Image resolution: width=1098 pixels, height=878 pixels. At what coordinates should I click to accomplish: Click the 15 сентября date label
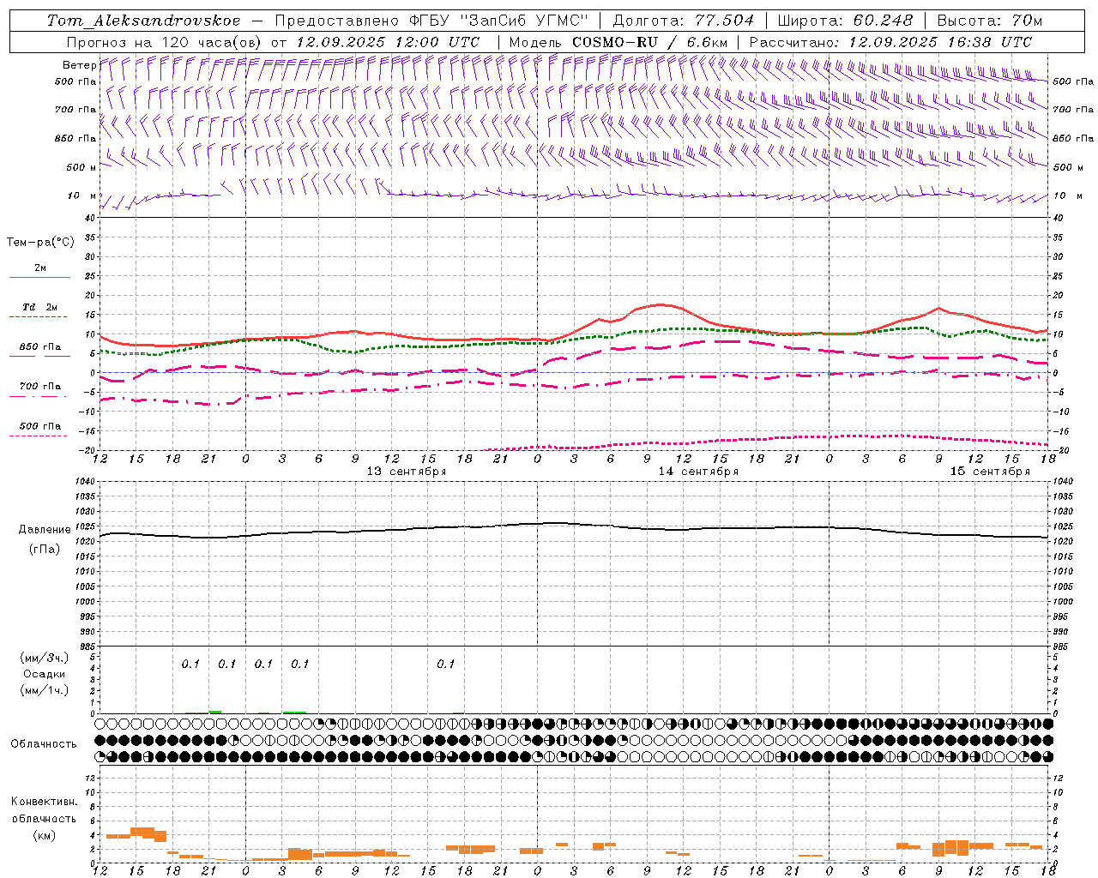tap(990, 472)
